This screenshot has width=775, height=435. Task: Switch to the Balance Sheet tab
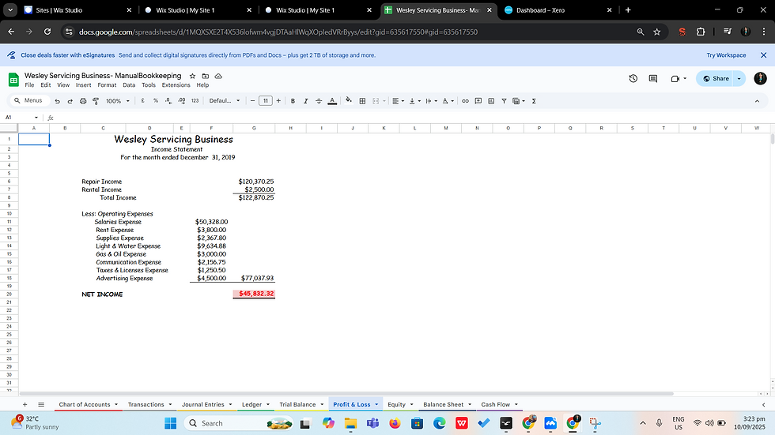coord(444,404)
